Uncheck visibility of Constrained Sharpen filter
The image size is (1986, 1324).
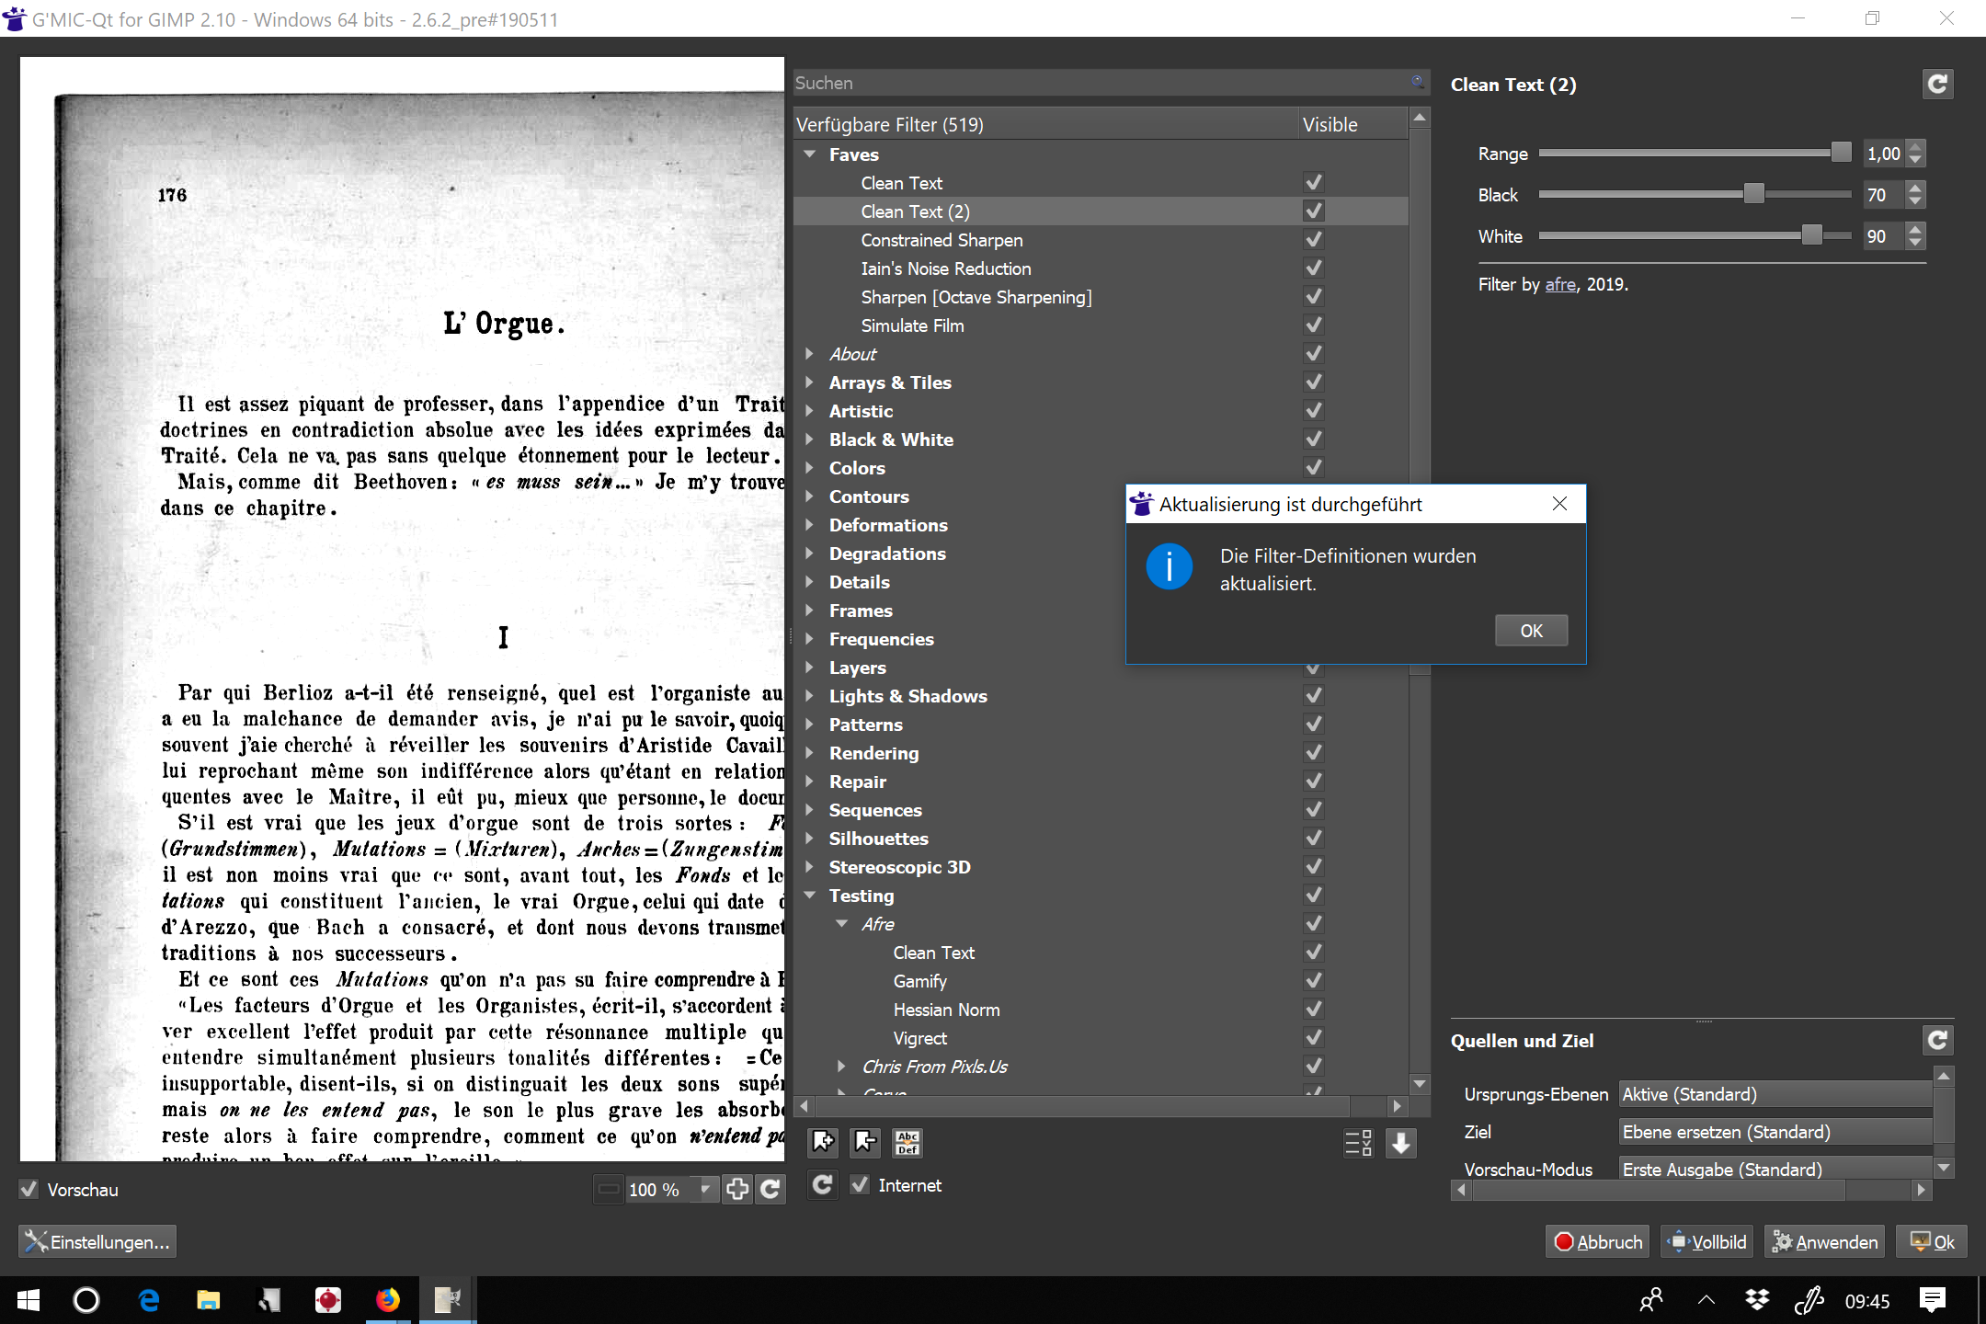[1313, 240]
